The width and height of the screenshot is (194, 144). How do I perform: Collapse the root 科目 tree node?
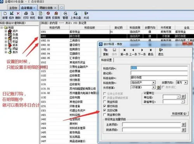(2, 28)
